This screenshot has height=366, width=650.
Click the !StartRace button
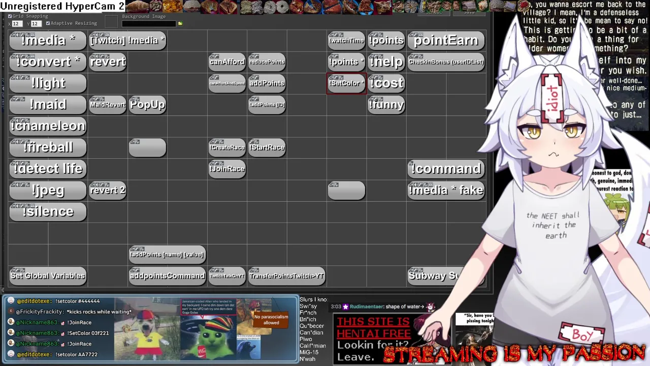pyautogui.click(x=267, y=147)
